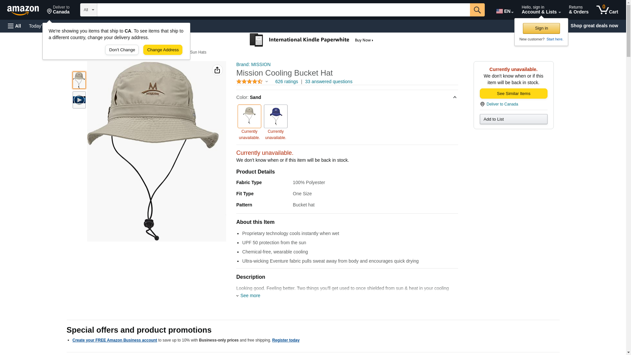Click the share icon on product image
The width and height of the screenshot is (631, 355).
tap(217, 70)
